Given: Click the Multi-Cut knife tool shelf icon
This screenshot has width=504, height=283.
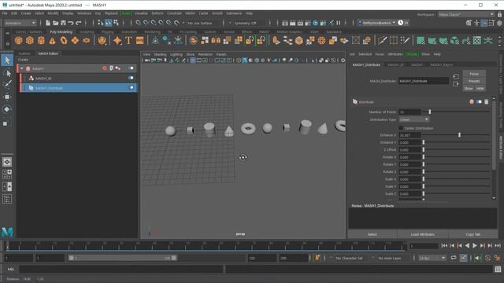Looking at the screenshot, I should click(382, 40).
